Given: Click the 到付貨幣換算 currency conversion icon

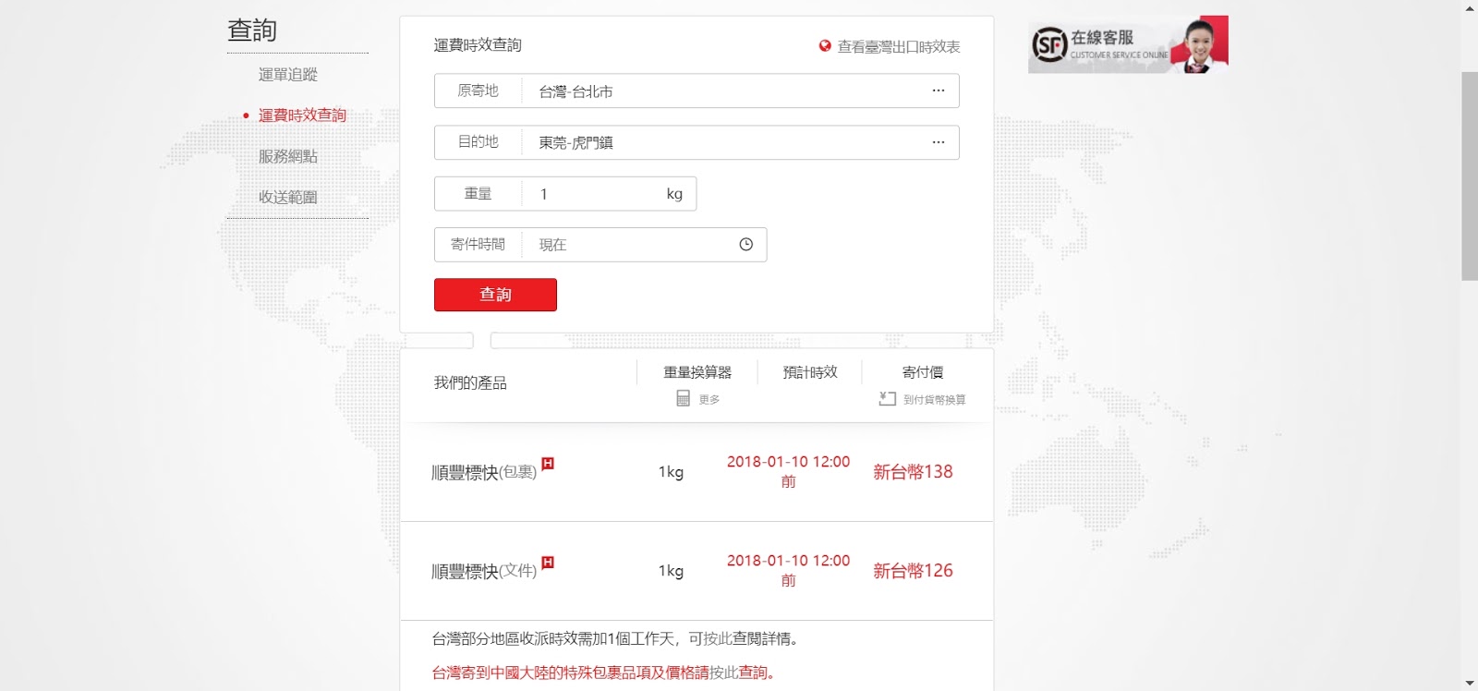Looking at the screenshot, I should point(888,398).
